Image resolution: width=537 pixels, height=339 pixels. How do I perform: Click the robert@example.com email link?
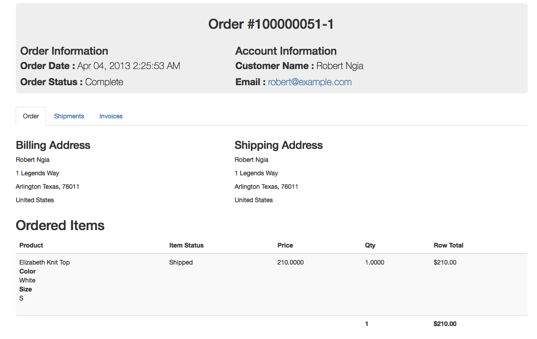(x=310, y=82)
